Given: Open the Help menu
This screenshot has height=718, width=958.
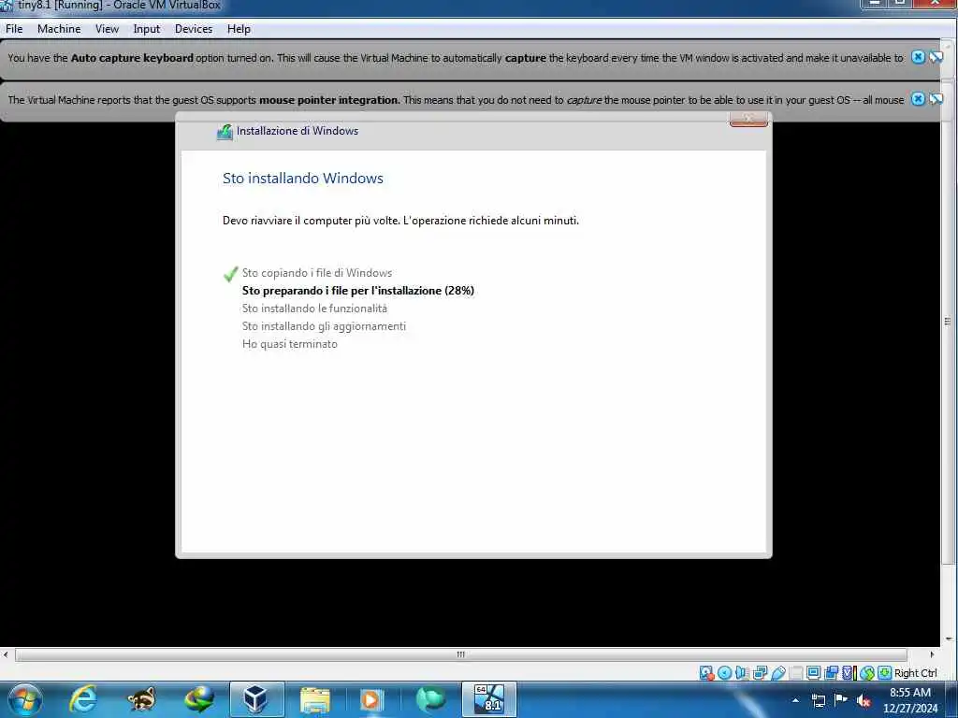Looking at the screenshot, I should pos(239,29).
